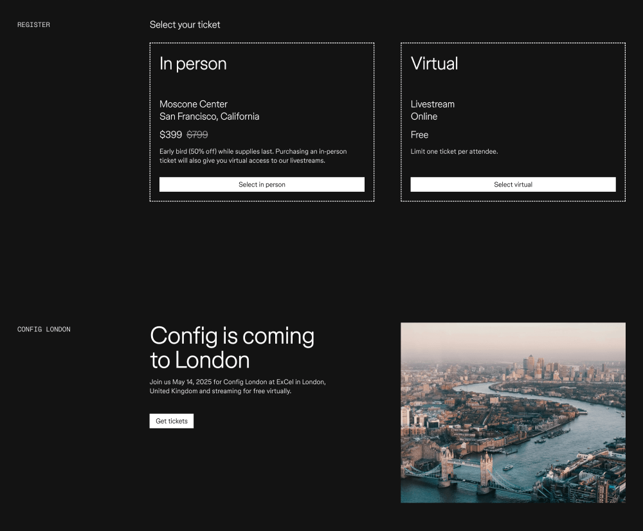Image resolution: width=643 pixels, height=531 pixels.
Task: Click the 'Free' price text
Action: coord(419,135)
